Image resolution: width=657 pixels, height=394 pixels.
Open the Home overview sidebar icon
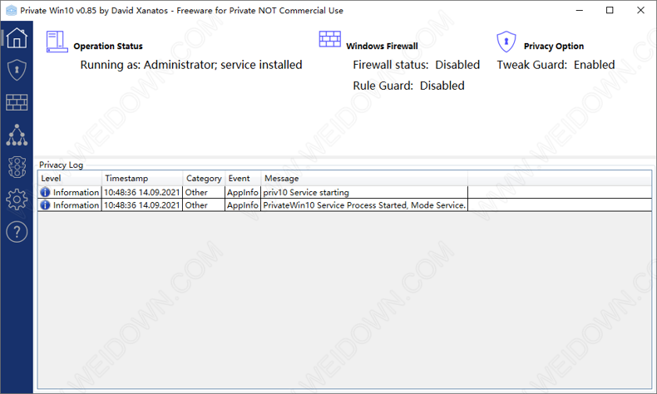pyautogui.click(x=17, y=38)
